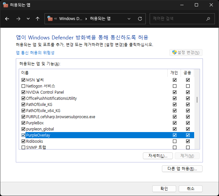Open the recent locations chevron dropdown
This screenshot has height=196, width=219.
tap(28, 19)
